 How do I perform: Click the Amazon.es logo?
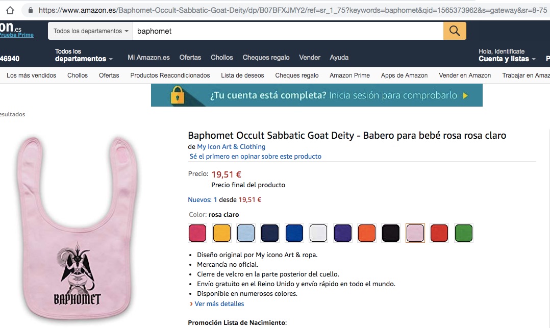[x=15, y=29]
